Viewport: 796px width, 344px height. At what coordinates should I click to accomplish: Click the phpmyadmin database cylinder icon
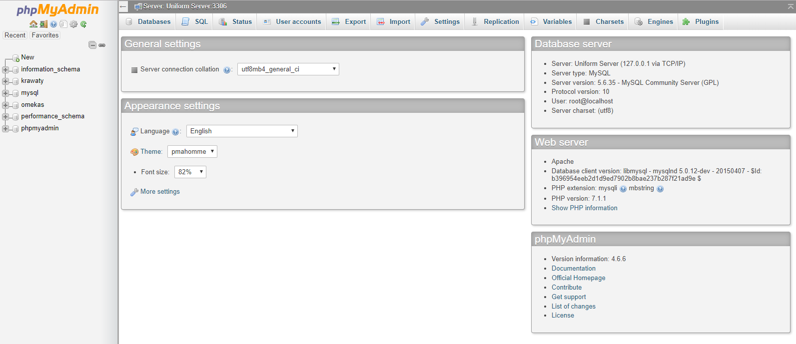pyautogui.click(x=15, y=128)
